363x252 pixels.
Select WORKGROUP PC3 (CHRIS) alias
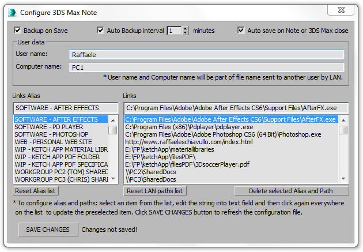pyautogui.click(x=61, y=179)
